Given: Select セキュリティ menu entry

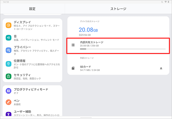Looking at the screenshot, I should coord(32,77).
